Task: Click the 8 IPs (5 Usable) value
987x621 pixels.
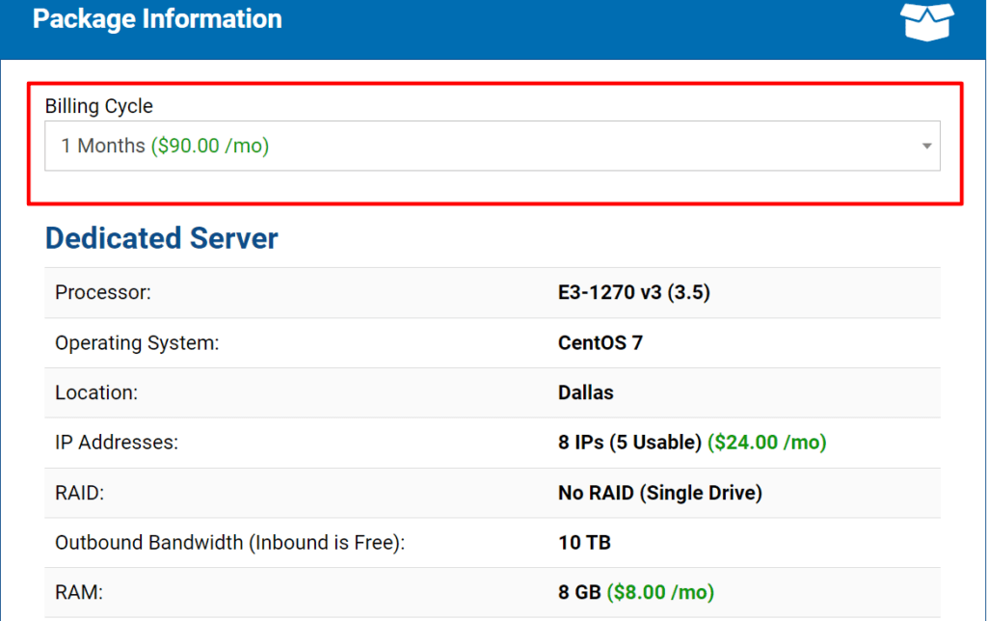Action: tap(629, 443)
